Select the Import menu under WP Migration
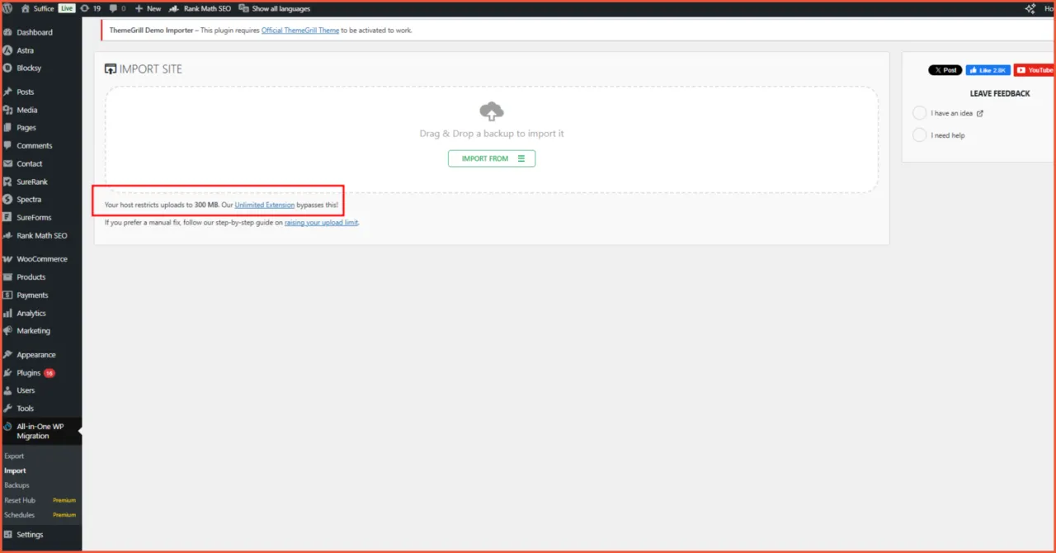 click(x=15, y=470)
